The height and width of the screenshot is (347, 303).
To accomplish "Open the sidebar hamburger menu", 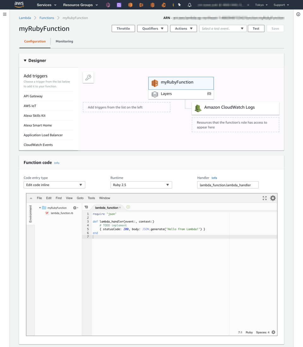I will pyautogui.click(x=5, y=14).
